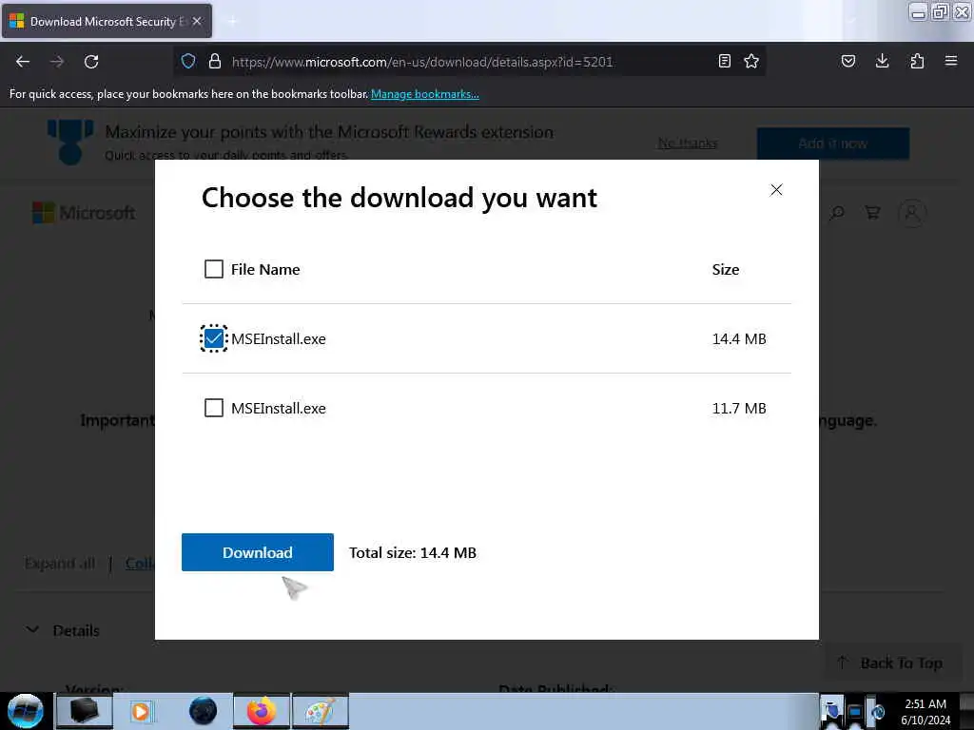The width and height of the screenshot is (974, 730).
Task: Click the Microsoft Rewards medal icon
Action: (70, 143)
